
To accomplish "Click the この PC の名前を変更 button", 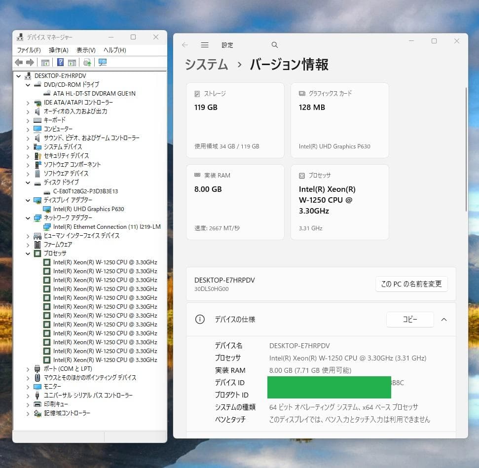I will 411,284.
